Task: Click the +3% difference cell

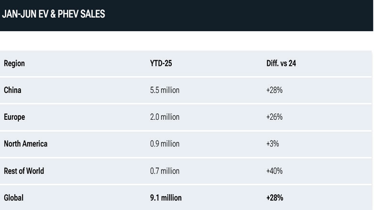Action: pyautogui.click(x=273, y=144)
